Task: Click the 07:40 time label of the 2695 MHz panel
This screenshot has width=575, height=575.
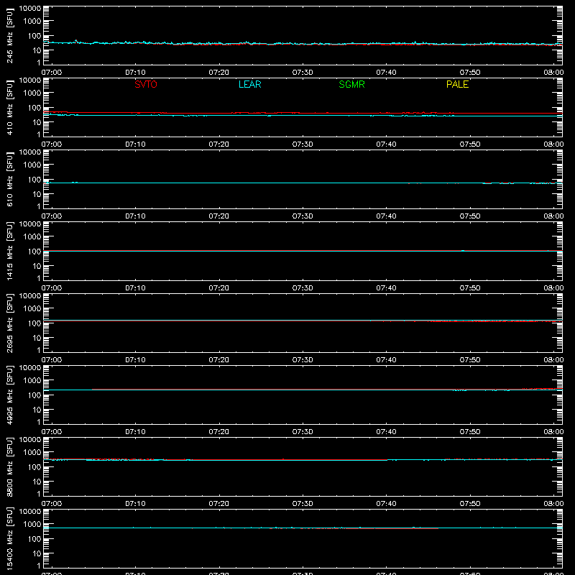Action: point(386,360)
